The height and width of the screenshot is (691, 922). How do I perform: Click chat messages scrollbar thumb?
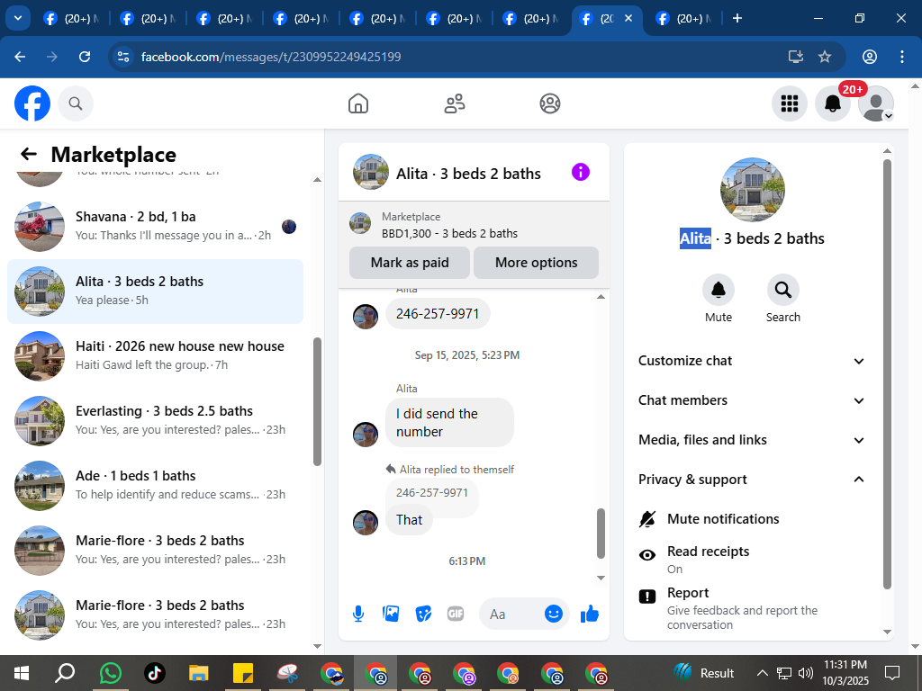601,533
